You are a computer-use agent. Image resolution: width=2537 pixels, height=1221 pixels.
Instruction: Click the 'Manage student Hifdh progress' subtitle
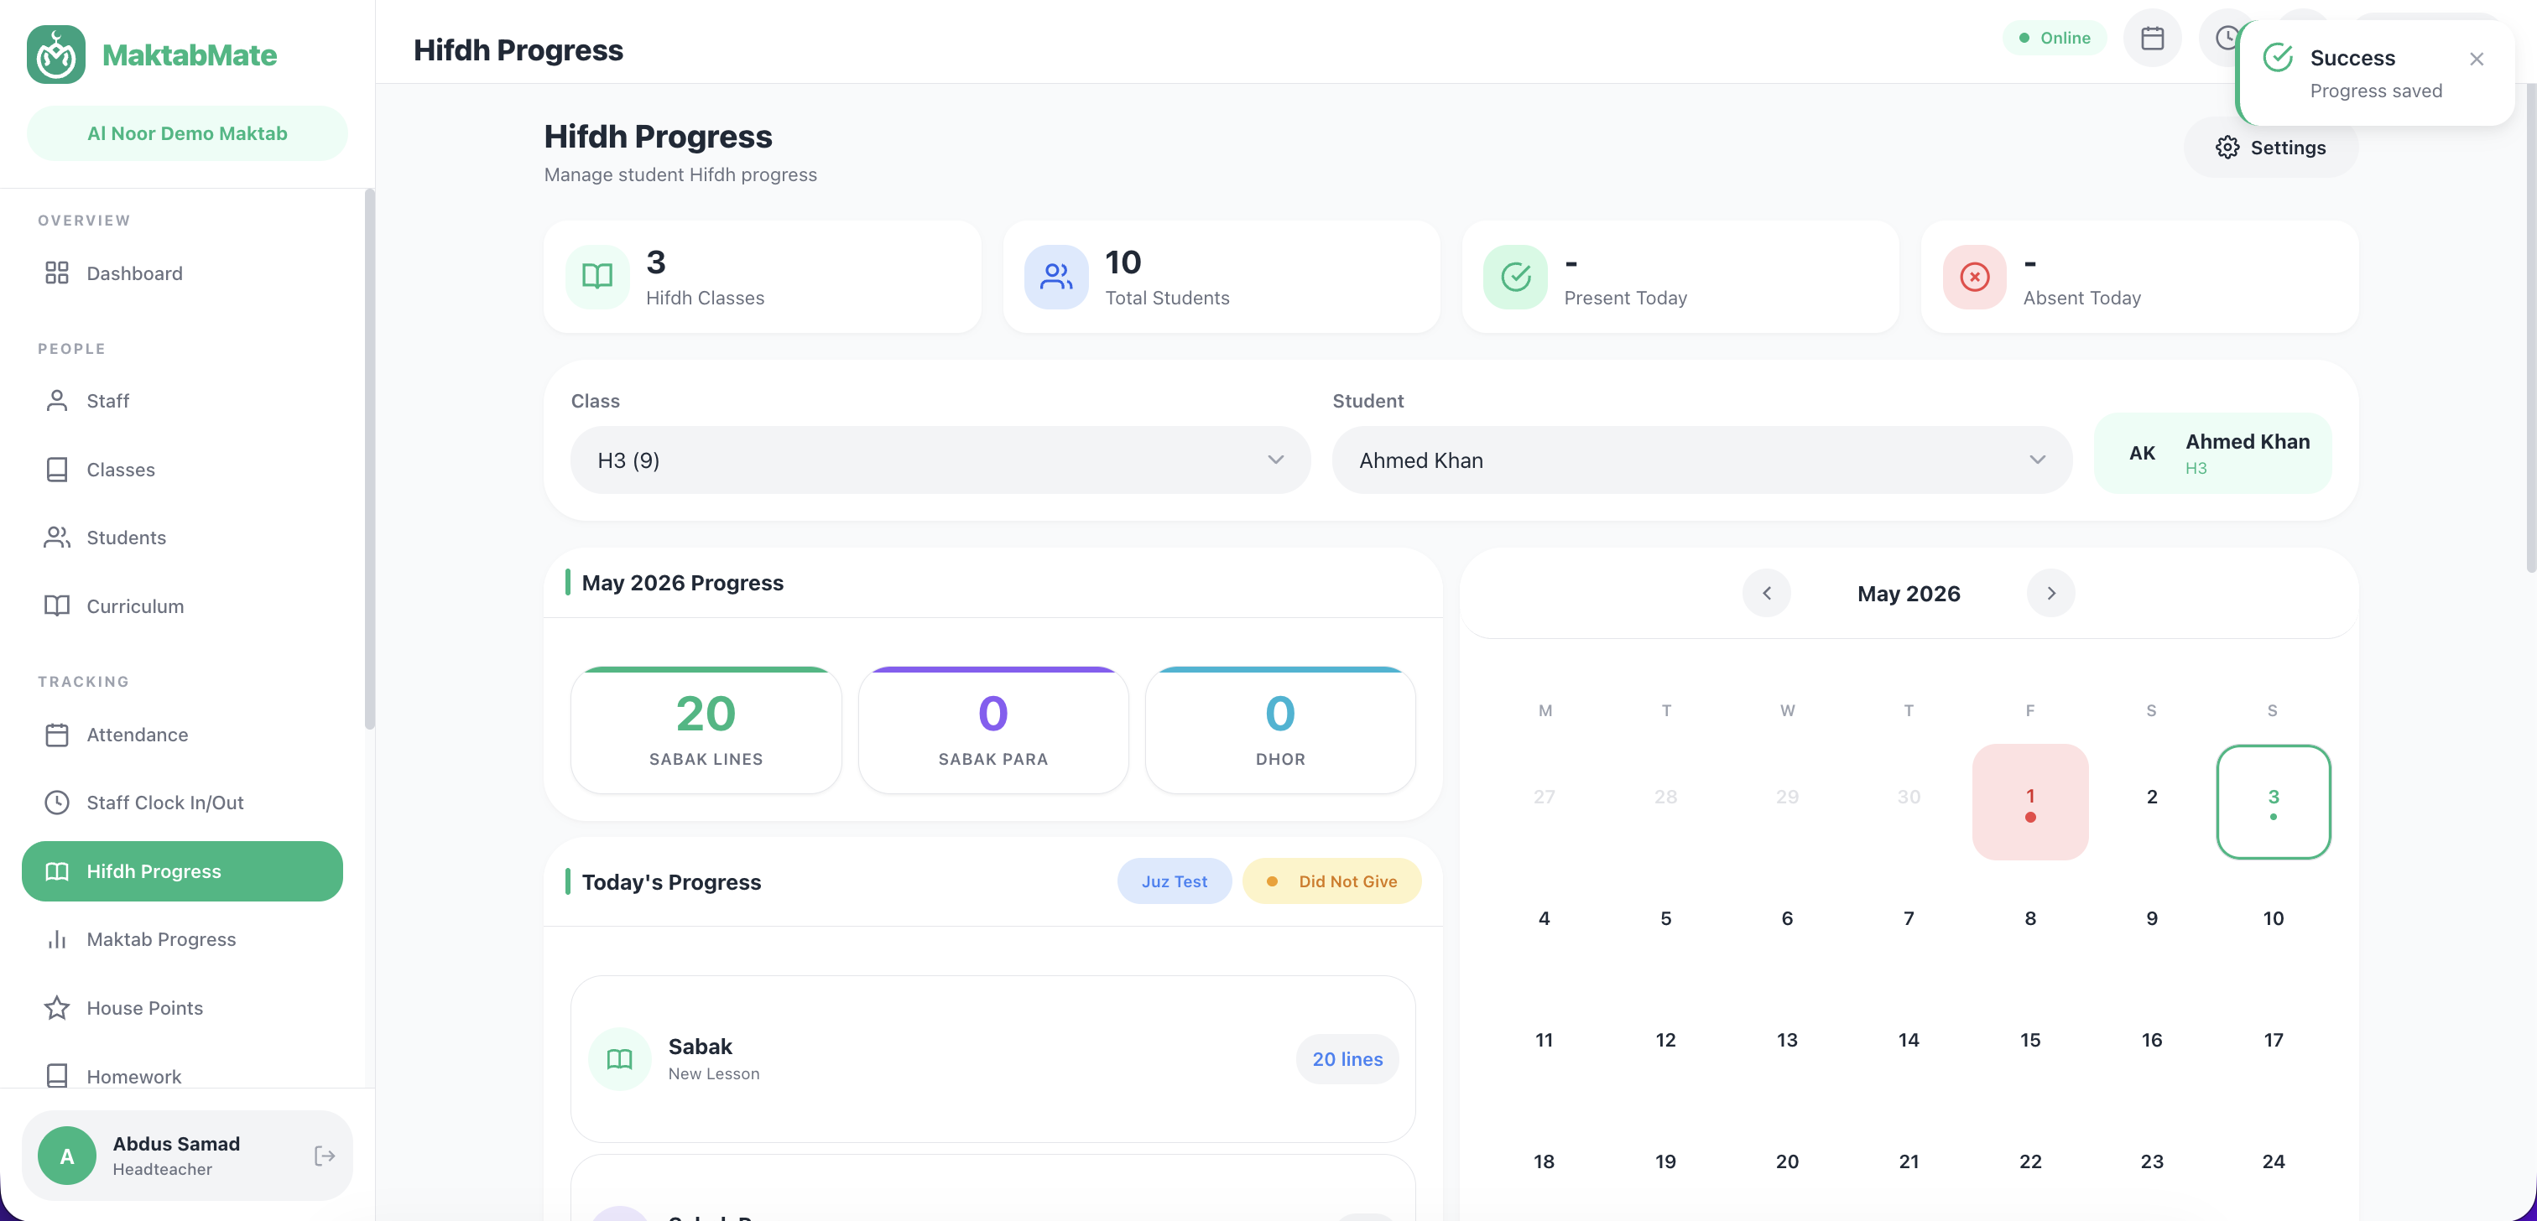[x=680, y=174]
